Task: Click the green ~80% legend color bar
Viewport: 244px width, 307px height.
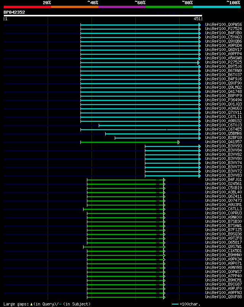Action: [169, 7]
